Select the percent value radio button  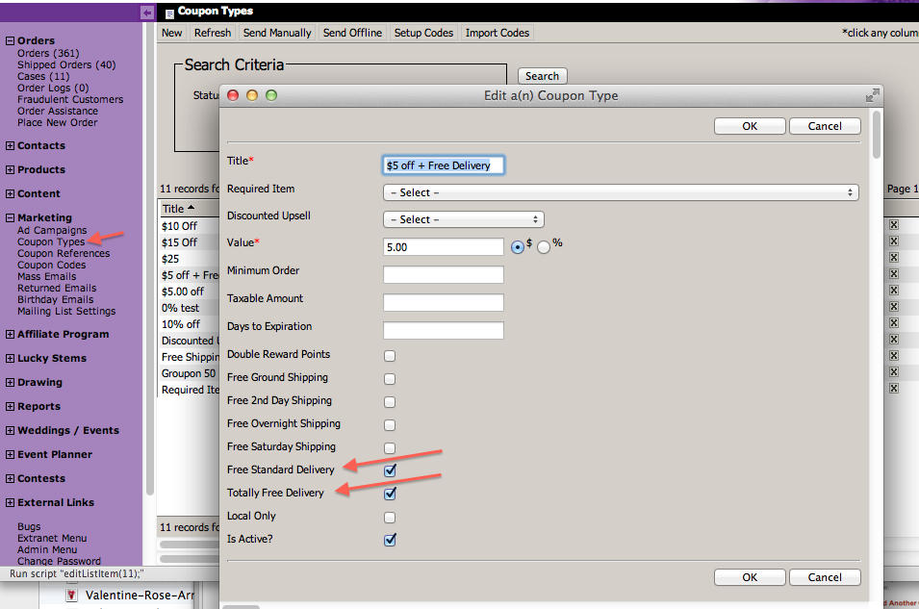coord(544,246)
